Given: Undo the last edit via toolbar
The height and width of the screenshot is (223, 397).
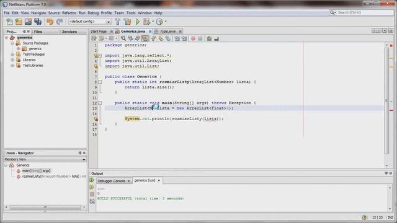Looking at the screenshot, I should 50,22.
